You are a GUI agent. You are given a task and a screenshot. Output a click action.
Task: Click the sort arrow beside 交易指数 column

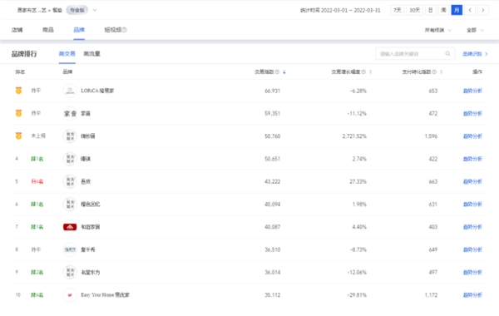[284, 72]
